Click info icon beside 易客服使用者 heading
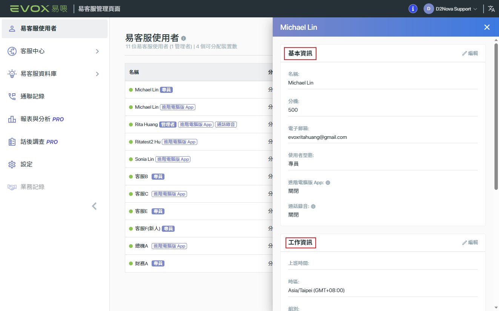This screenshot has height=311, width=499. click(x=184, y=38)
